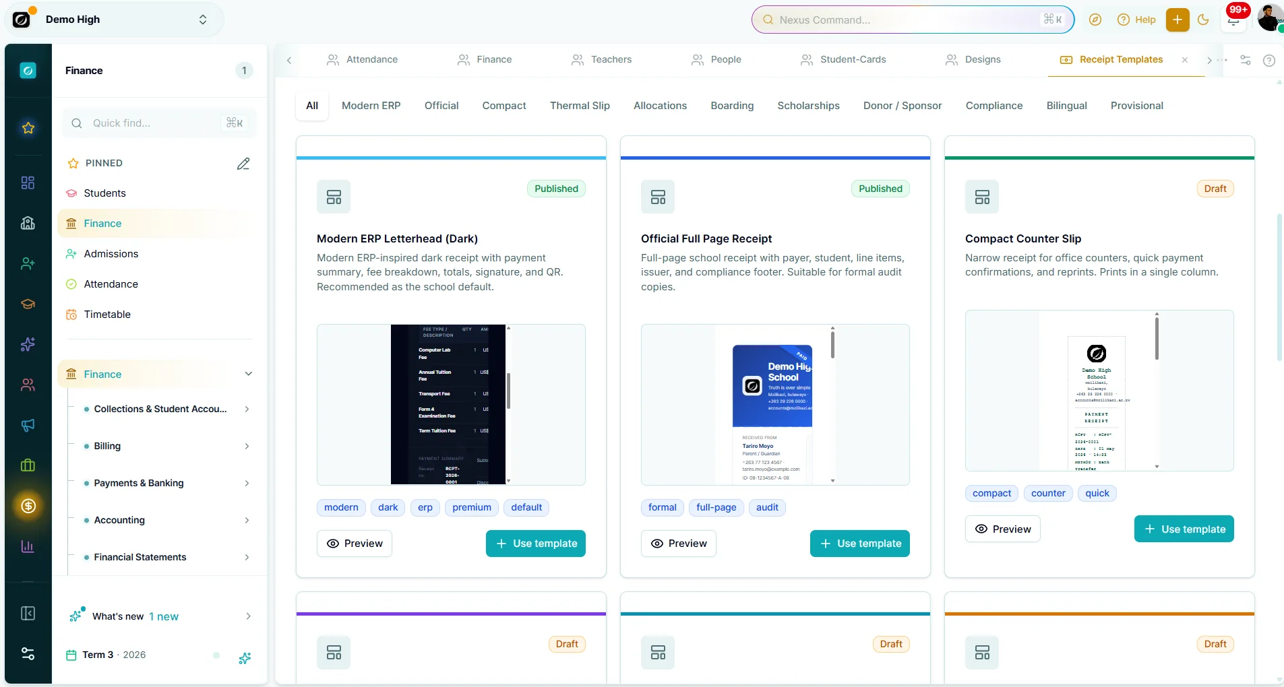Open the briefcase icon in left rail
This screenshot has height=687, width=1284.
(28, 465)
